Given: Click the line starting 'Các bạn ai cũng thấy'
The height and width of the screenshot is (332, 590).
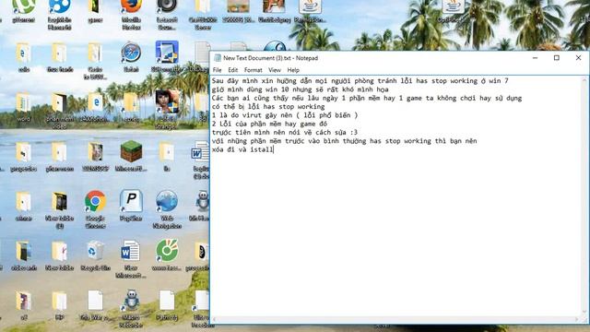Looking at the screenshot, I should (367, 99).
